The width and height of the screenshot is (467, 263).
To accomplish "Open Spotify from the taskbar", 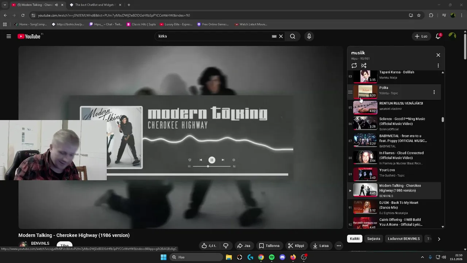I will coord(271,257).
